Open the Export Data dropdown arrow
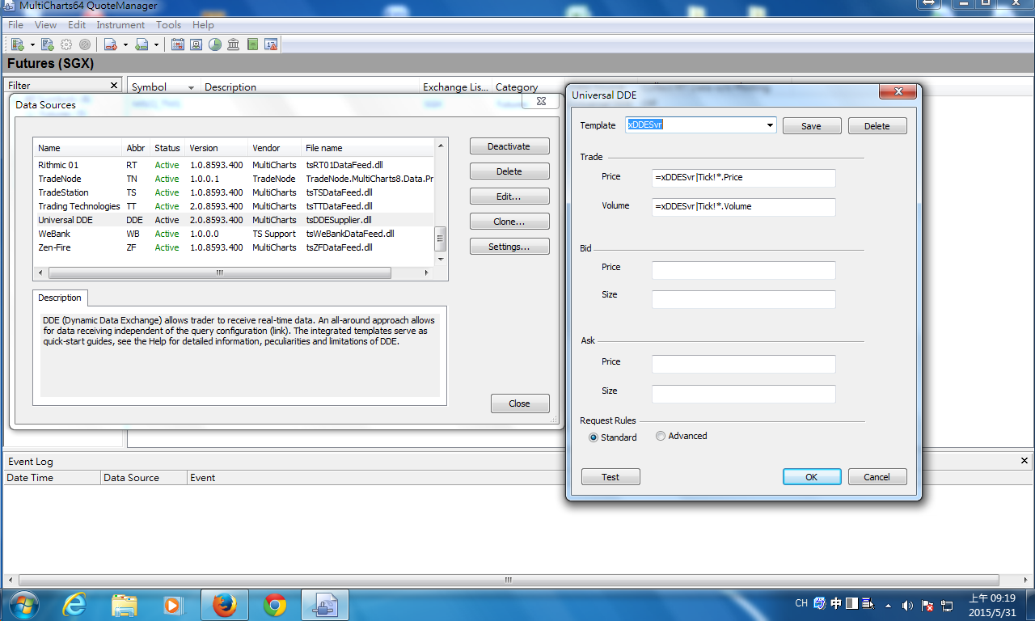Viewport: 1035px width, 621px height. click(125, 44)
